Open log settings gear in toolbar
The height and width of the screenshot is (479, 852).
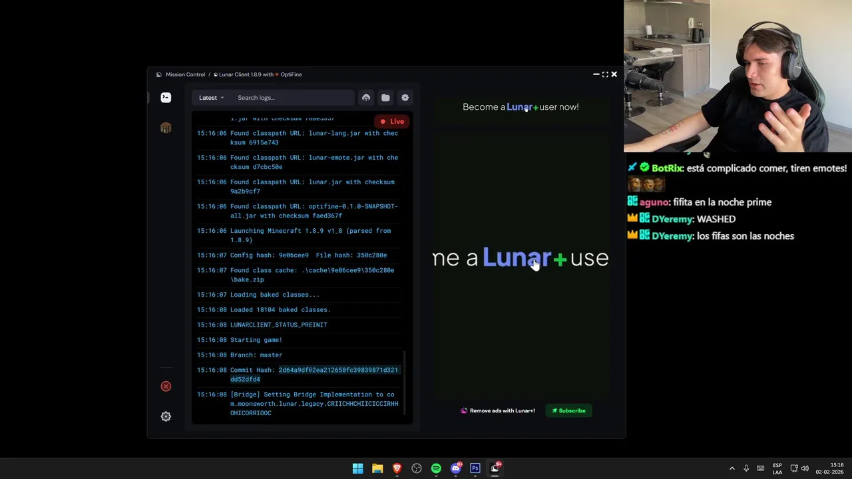(405, 98)
